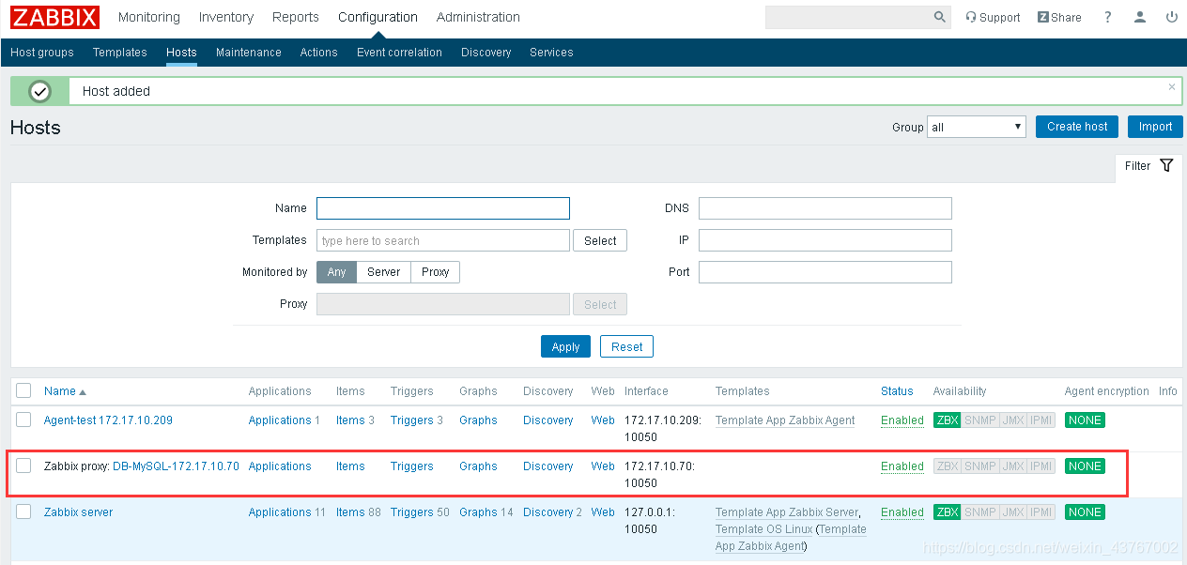Viewport: 1187px width, 565px height.
Task: Open host DB-MySQL-172.17.10.70
Action: pos(176,466)
